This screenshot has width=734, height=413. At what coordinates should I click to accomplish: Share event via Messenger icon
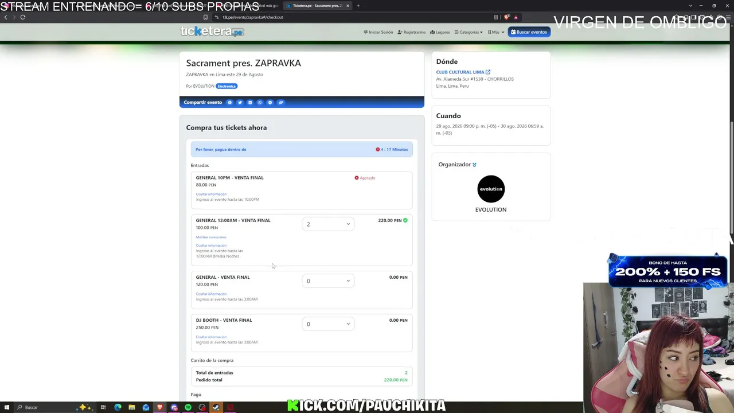click(x=270, y=103)
